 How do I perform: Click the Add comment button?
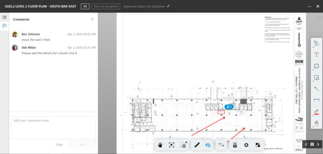82,144
